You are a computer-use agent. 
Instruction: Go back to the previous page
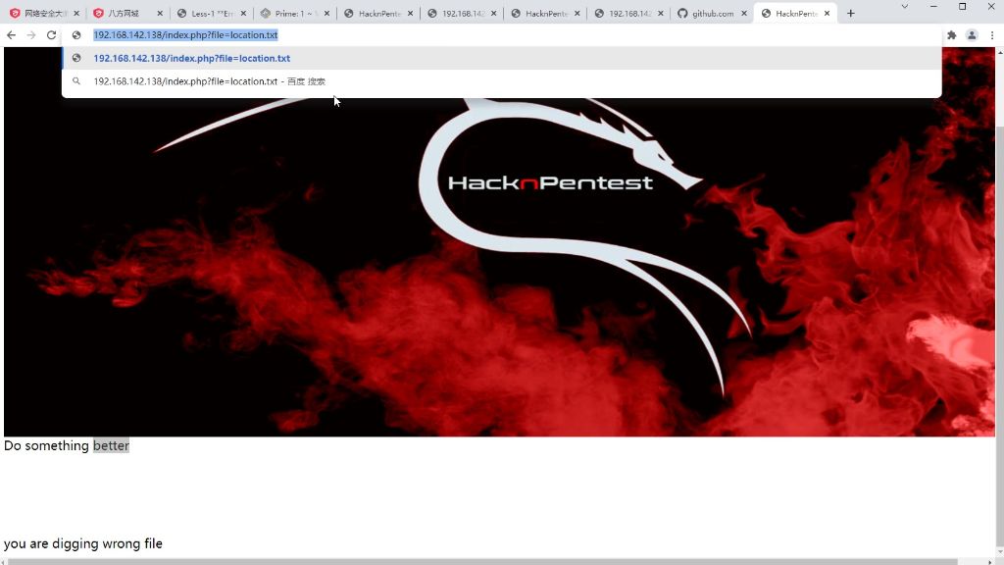click(x=11, y=35)
